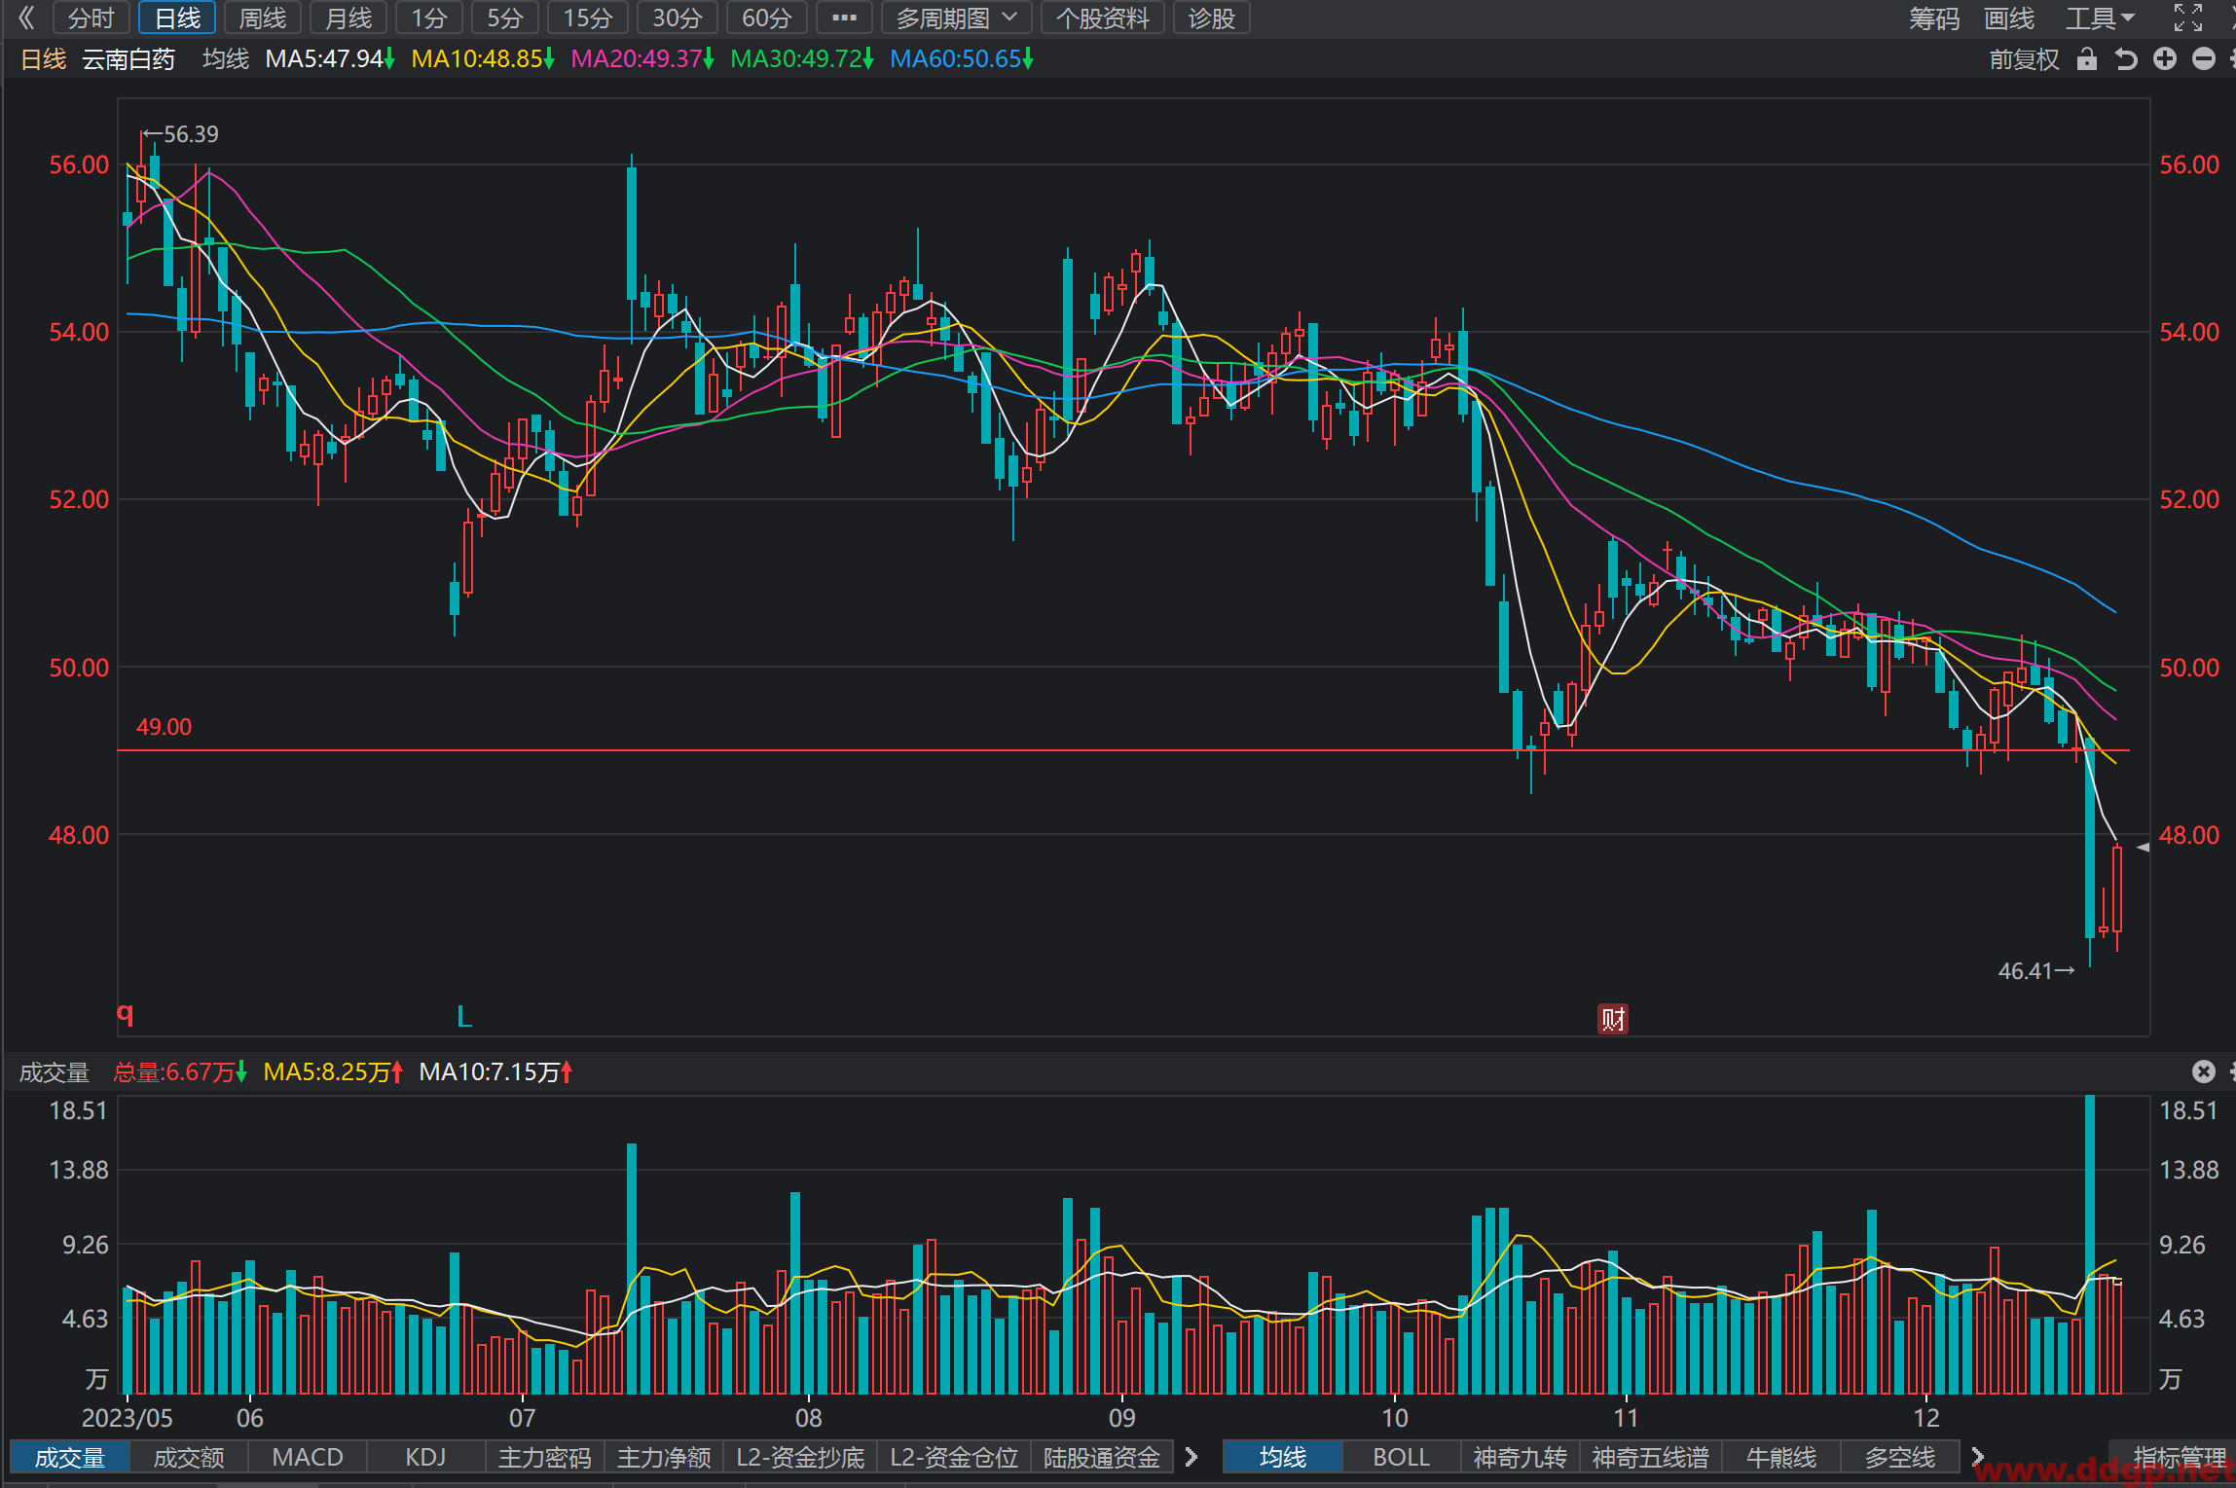Click the undo arrow icon

click(x=2126, y=59)
